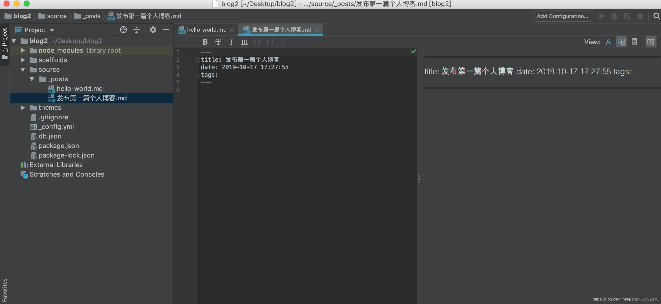Insert a hyperlink using the link icon
Image resolution: width=661 pixels, height=304 pixels.
tap(283, 42)
